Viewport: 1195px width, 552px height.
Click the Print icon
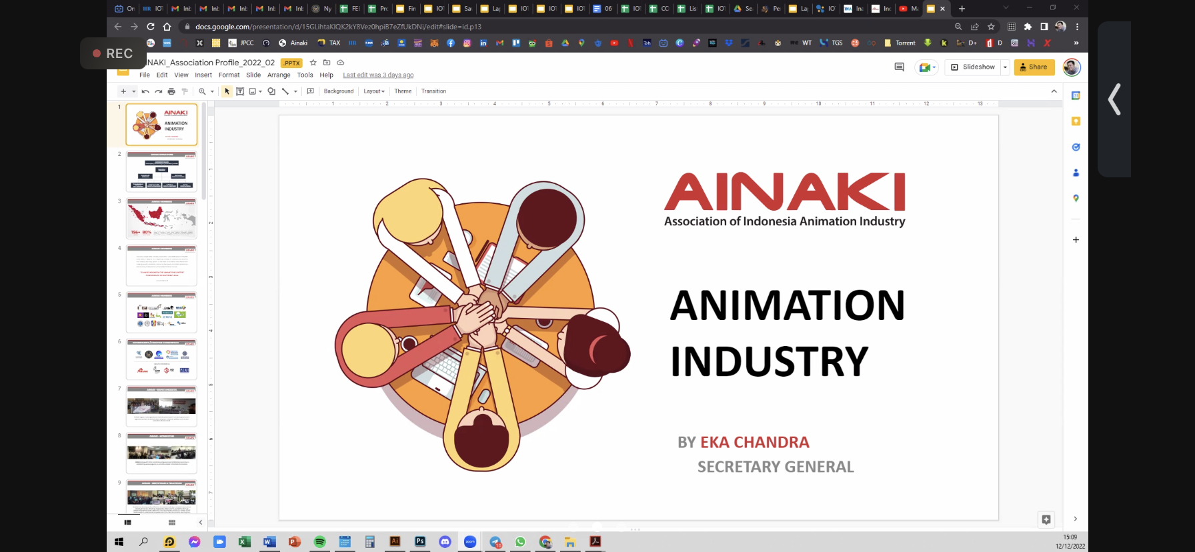tap(171, 91)
